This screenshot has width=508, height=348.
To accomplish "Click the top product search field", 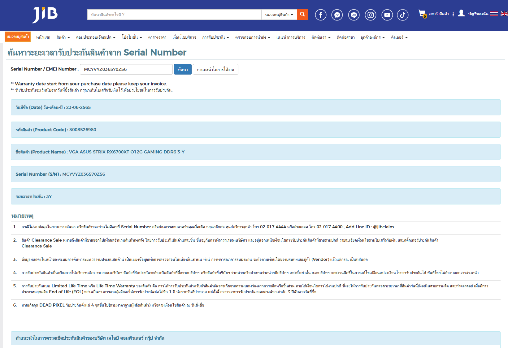I will click(x=174, y=15).
